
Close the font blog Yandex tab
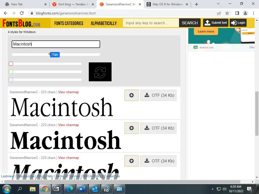click(x=93, y=4)
